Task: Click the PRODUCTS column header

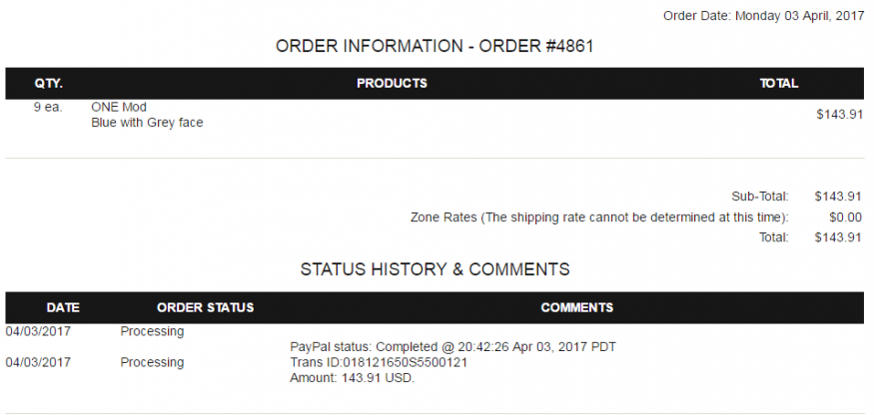Action: [392, 84]
